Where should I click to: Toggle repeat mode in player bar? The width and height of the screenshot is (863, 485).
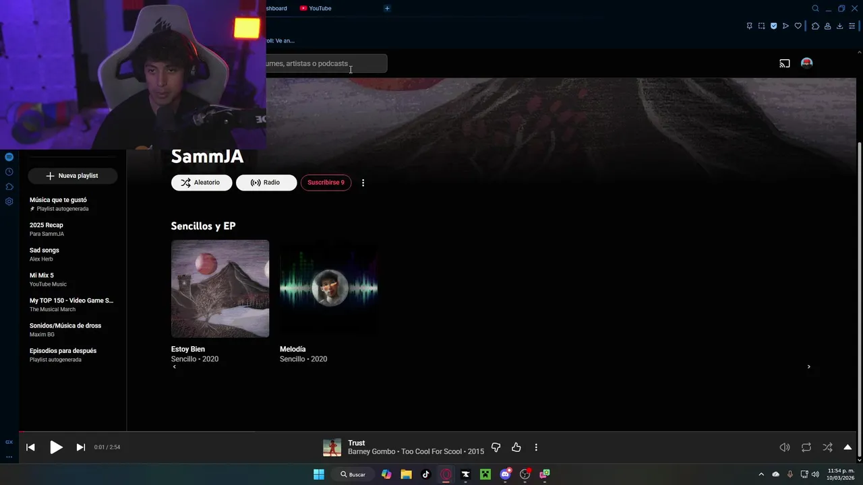(806, 447)
